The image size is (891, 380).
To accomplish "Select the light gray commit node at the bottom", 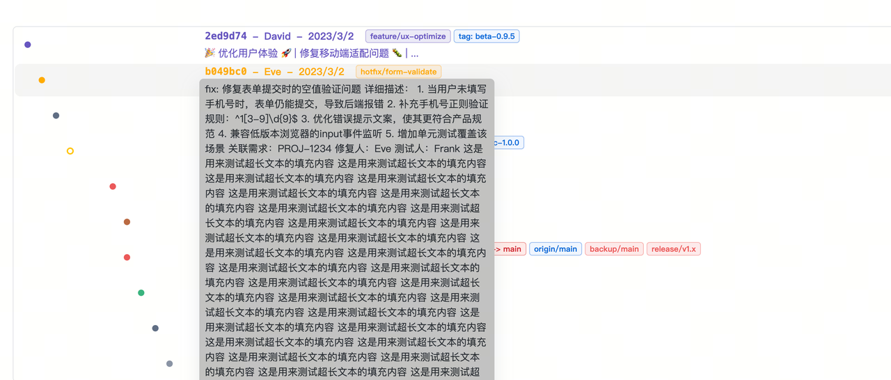I will [169, 363].
